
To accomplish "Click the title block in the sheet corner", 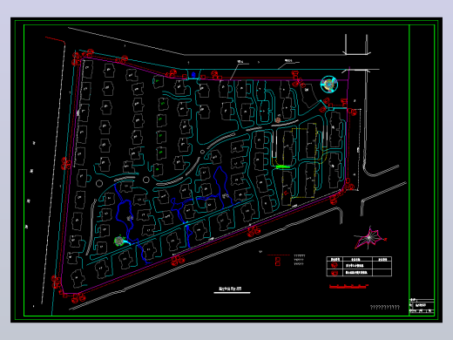I will point(422,306).
